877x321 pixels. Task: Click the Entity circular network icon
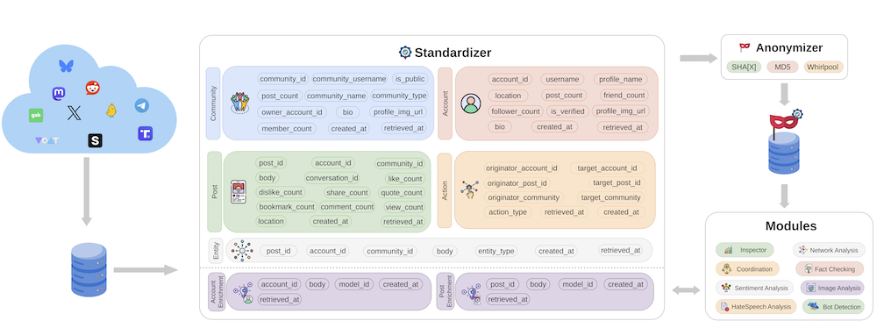[243, 251]
